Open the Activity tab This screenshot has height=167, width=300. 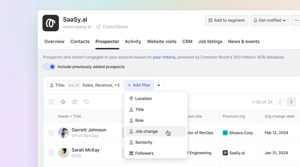[x=133, y=41]
